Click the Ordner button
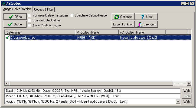The image size is (196, 108). tap(15, 24)
